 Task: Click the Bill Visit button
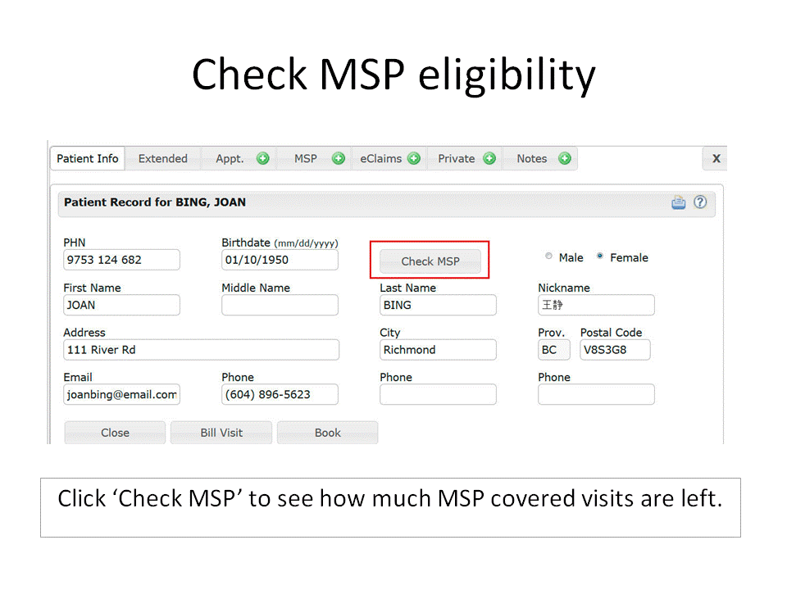221,433
